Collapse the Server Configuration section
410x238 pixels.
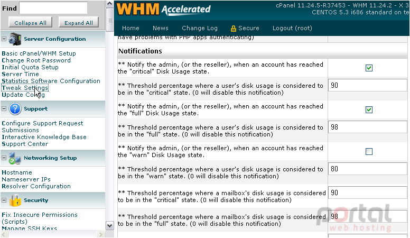click(4, 39)
